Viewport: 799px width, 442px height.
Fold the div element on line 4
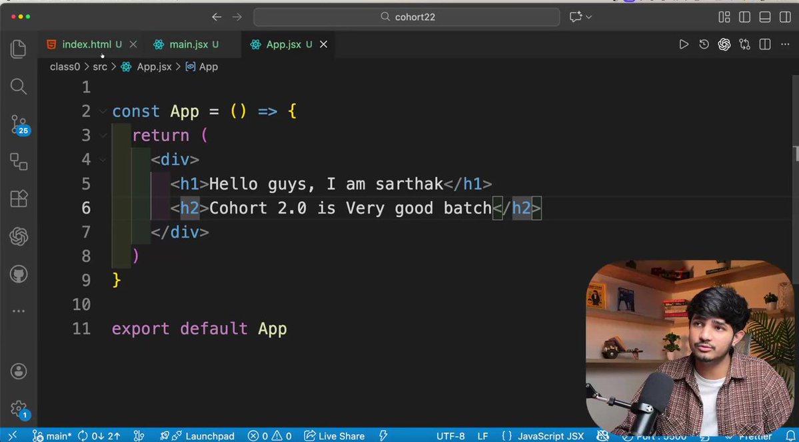click(102, 160)
